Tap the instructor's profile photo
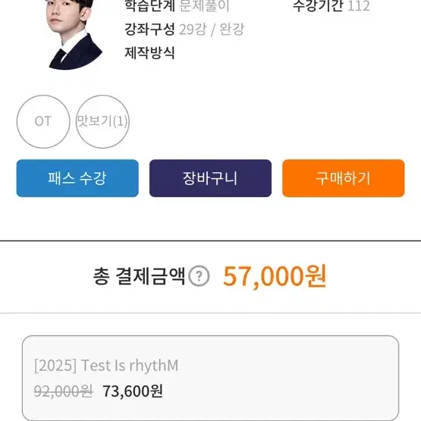This screenshot has width=421, height=421. [x=73, y=35]
